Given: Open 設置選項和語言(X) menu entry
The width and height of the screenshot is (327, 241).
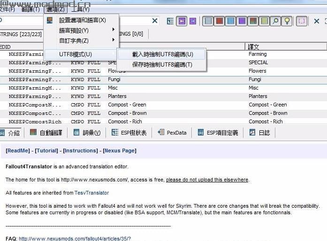Looking at the screenshot, I should pyautogui.click(x=82, y=20).
